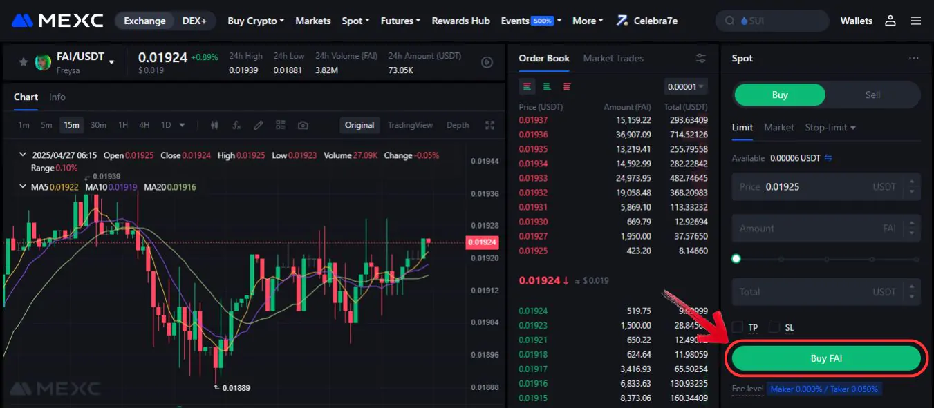Open the Rewards Hub link

click(460, 21)
